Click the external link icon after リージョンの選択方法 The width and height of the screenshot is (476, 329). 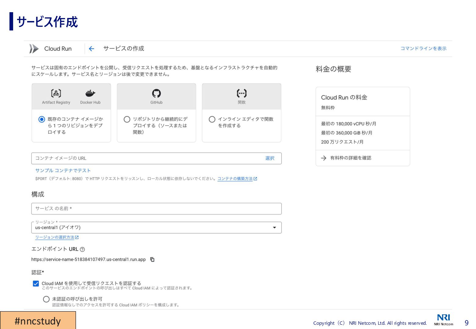[77, 237]
